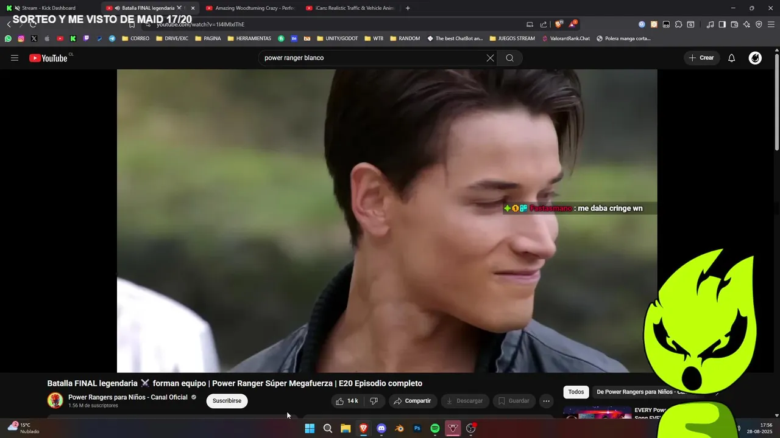Expand the HERRAMIENTAS bookmarks folder
Viewport: 780px width, 438px height.
coord(249,38)
